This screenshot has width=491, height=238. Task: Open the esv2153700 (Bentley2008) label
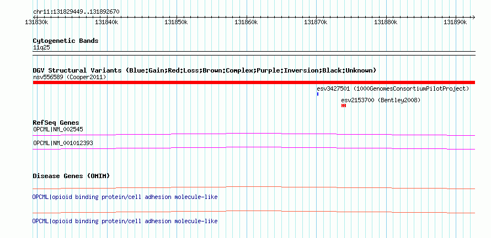point(381,101)
